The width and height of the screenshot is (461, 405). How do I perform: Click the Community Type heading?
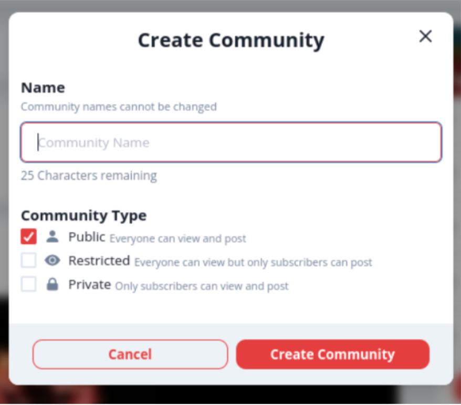(x=84, y=216)
